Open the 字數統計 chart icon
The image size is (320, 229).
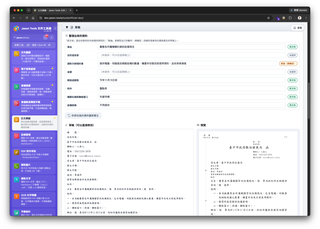pos(17,213)
